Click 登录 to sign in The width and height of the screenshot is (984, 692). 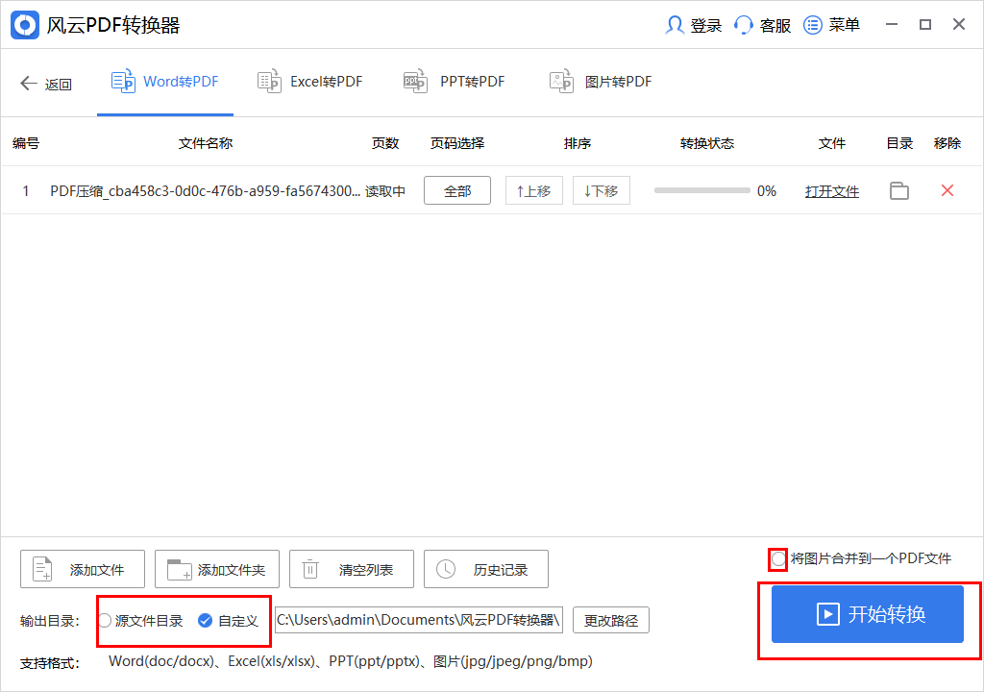[x=694, y=24]
